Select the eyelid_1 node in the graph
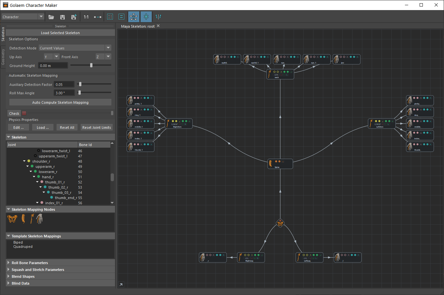Image resolution: width=444 pixels, height=295 pixels. [257, 59]
